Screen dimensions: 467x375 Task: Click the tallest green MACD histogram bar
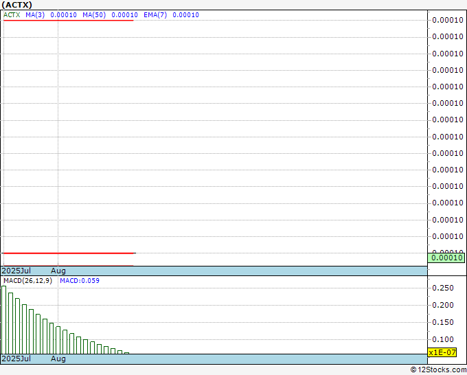click(4, 319)
